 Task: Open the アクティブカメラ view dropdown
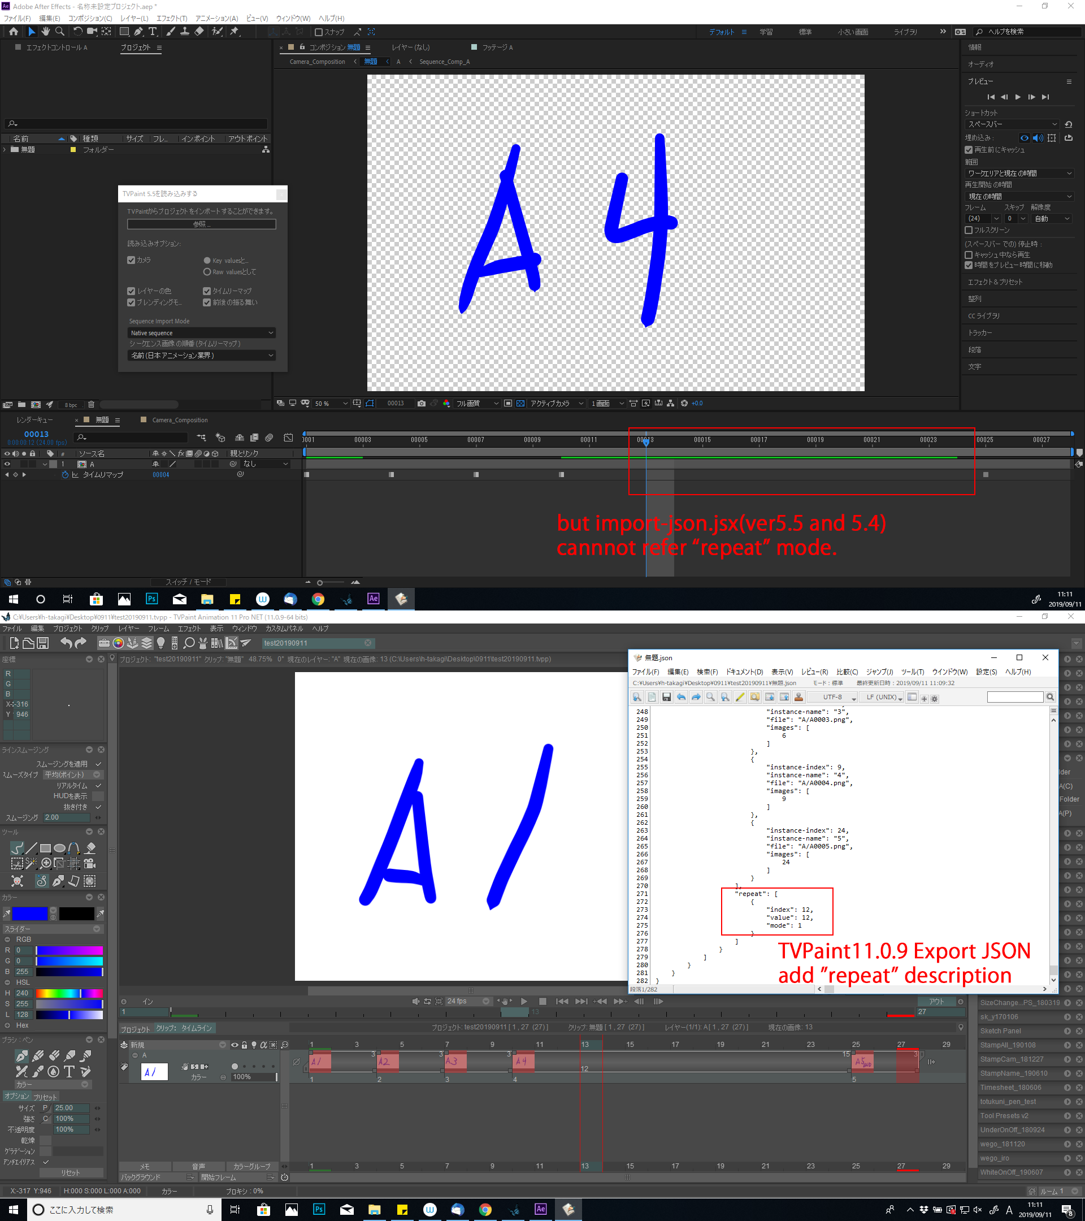pyautogui.click(x=557, y=403)
